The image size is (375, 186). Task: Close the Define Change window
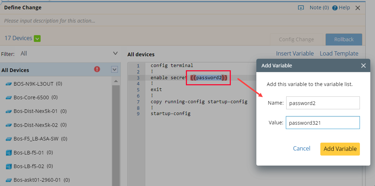tap(357, 8)
